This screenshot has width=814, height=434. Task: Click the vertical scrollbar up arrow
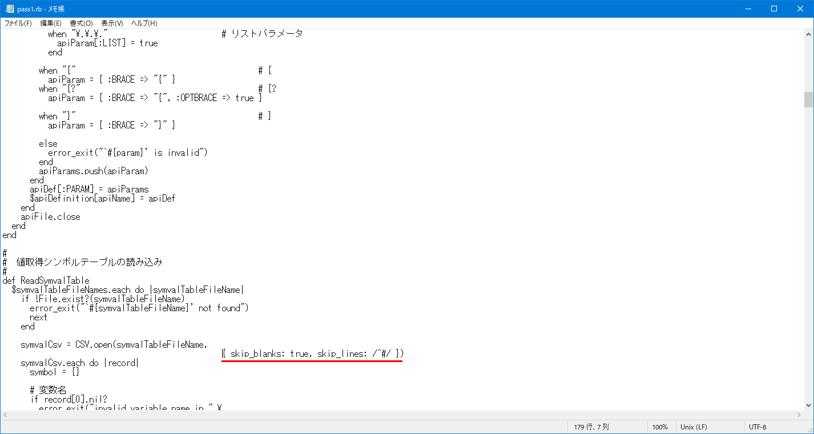tap(808, 34)
